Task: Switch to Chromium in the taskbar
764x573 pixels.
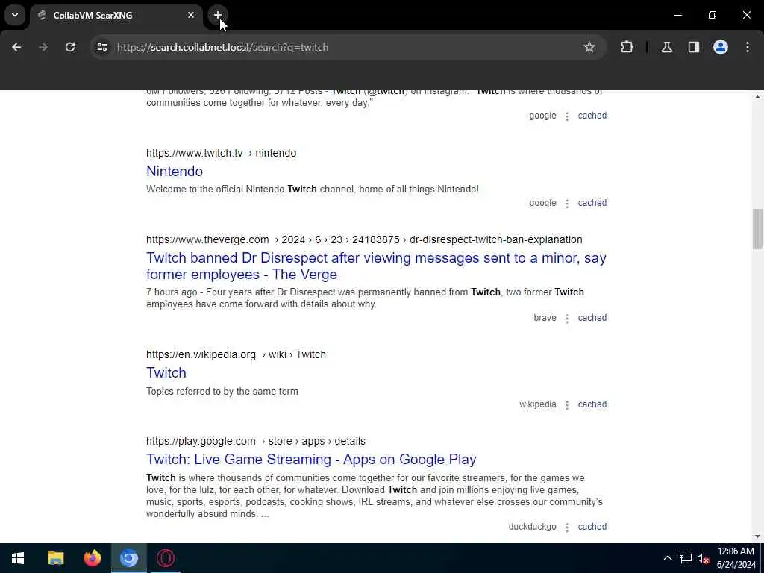Action: coord(128,558)
